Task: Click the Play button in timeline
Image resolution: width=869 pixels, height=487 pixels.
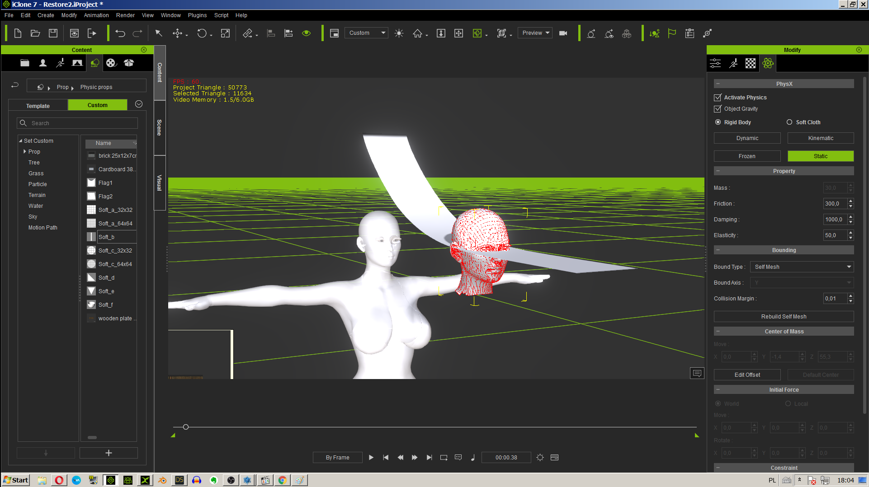Action: click(x=371, y=457)
